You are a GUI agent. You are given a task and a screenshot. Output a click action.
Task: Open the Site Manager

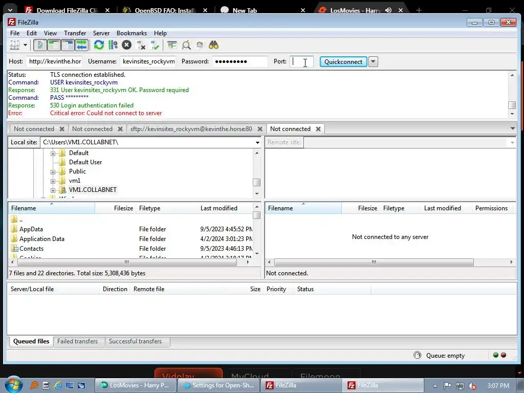point(15,45)
